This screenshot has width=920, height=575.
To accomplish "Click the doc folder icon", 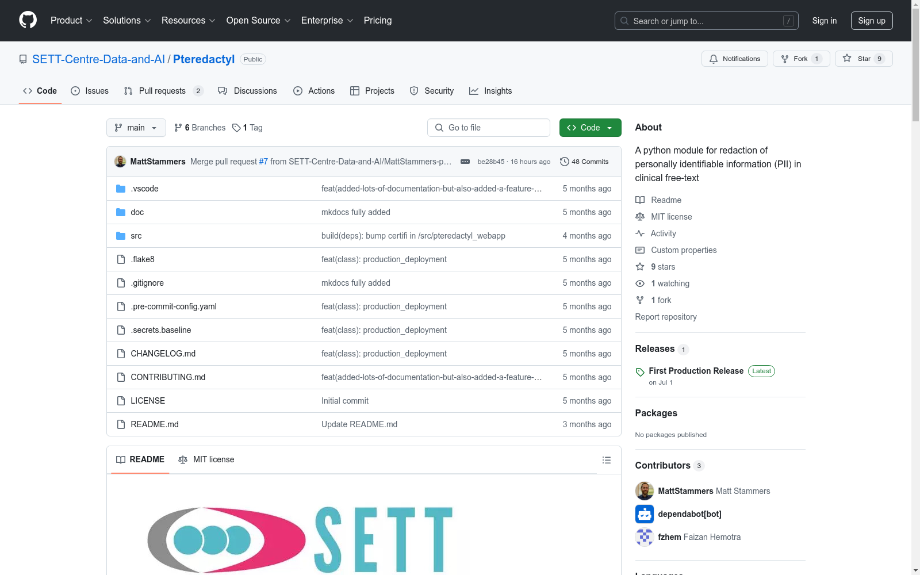I will [121, 212].
